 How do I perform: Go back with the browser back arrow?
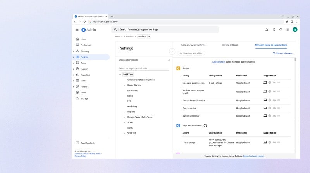pos(75,22)
